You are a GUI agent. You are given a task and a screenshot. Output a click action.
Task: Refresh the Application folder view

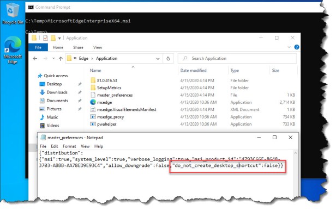coord(168,59)
